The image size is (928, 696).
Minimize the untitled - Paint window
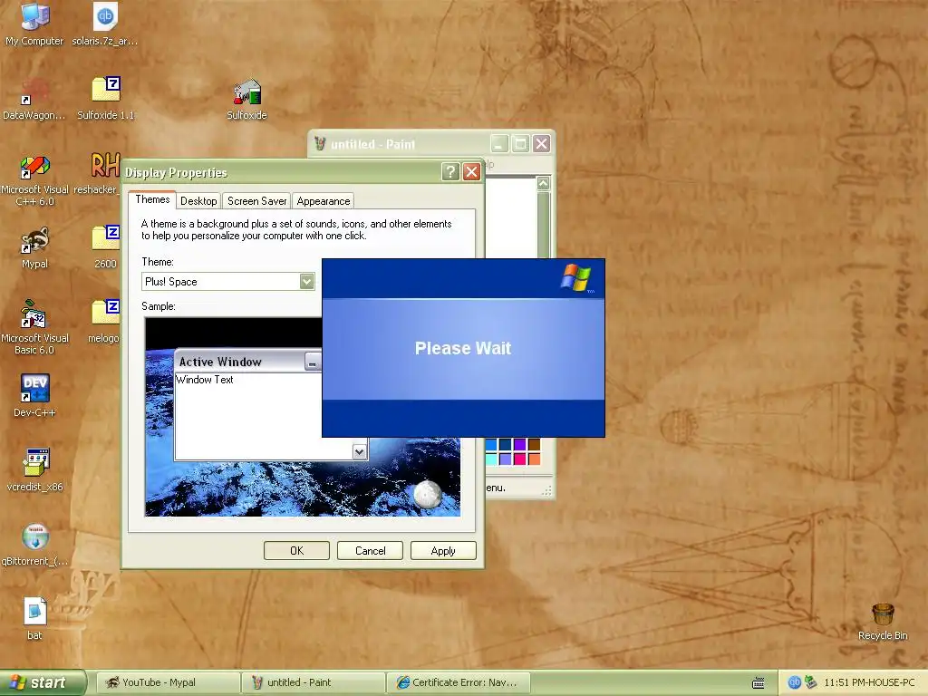[499, 143]
